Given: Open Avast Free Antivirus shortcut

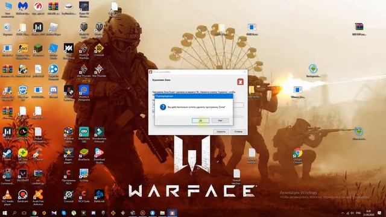Looking at the screenshot, I should click(38, 198).
